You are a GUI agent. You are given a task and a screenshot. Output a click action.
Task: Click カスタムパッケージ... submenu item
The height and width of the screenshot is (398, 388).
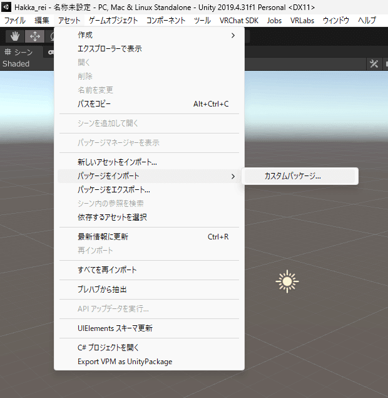pyautogui.click(x=300, y=176)
